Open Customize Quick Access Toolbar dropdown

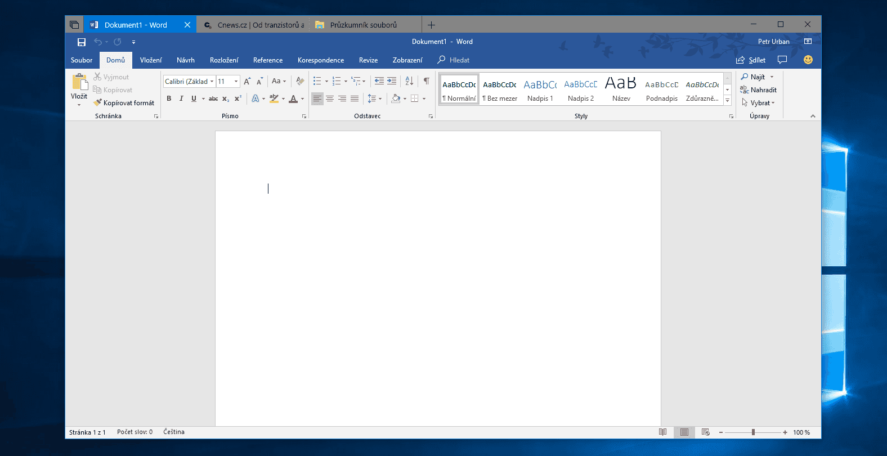pyautogui.click(x=133, y=42)
